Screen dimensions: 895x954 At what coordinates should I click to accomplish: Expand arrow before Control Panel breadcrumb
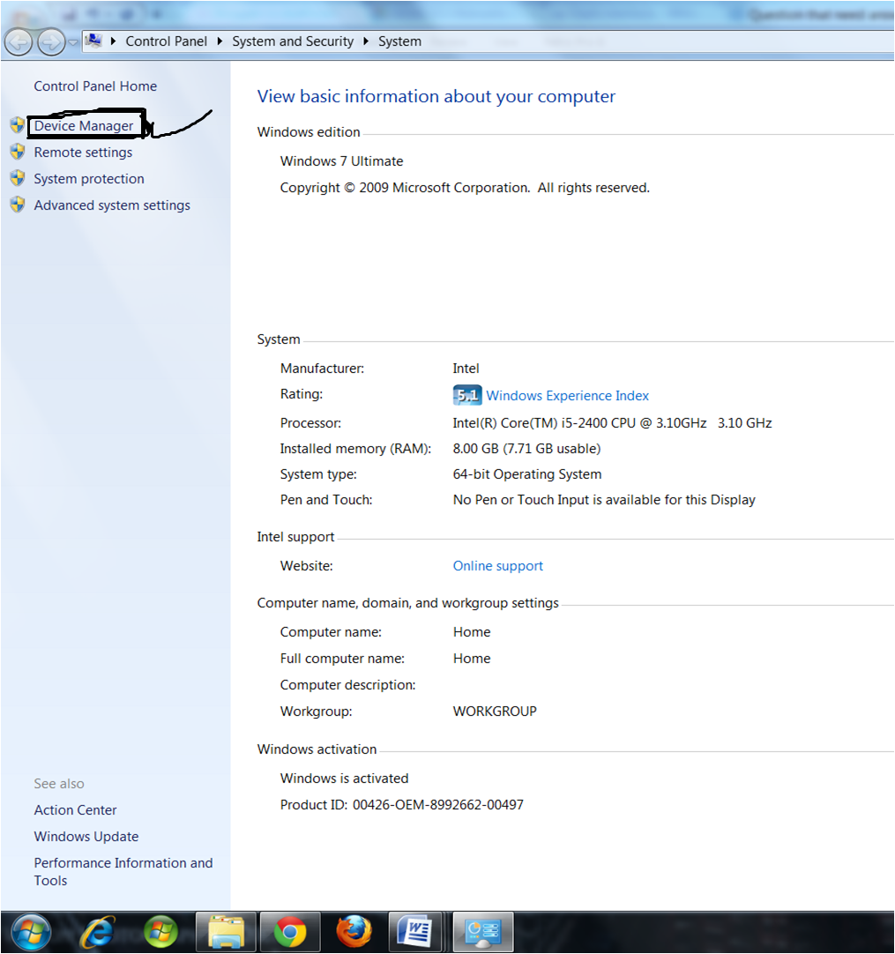click(x=113, y=41)
